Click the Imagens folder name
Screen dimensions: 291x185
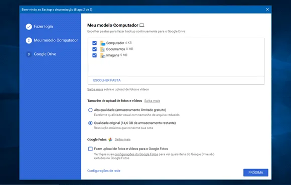click(x=113, y=55)
